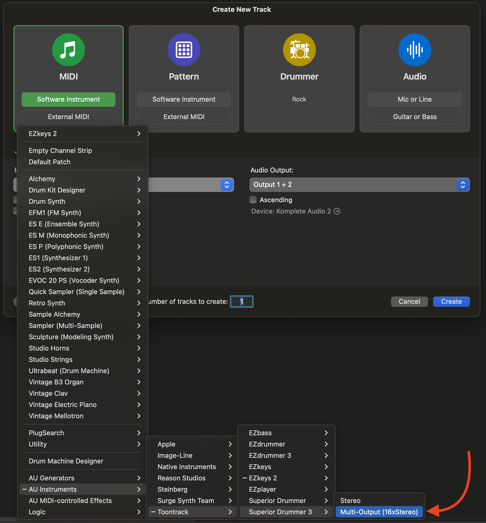Click the number of tracks input field
Image resolution: width=486 pixels, height=523 pixels.
(241, 301)
